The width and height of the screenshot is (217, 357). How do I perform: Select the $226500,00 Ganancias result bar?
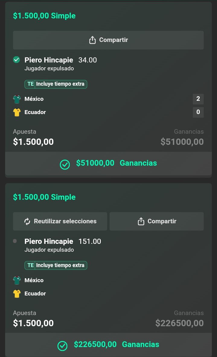pos(108,345)
